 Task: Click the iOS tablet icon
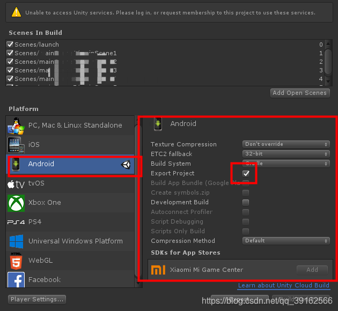pyautogui.click(x=16, y=145)
